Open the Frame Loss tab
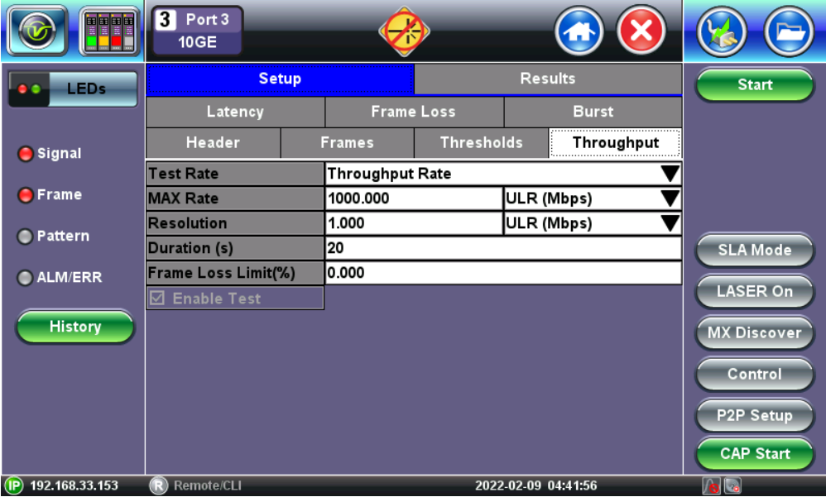 point(413,112)
